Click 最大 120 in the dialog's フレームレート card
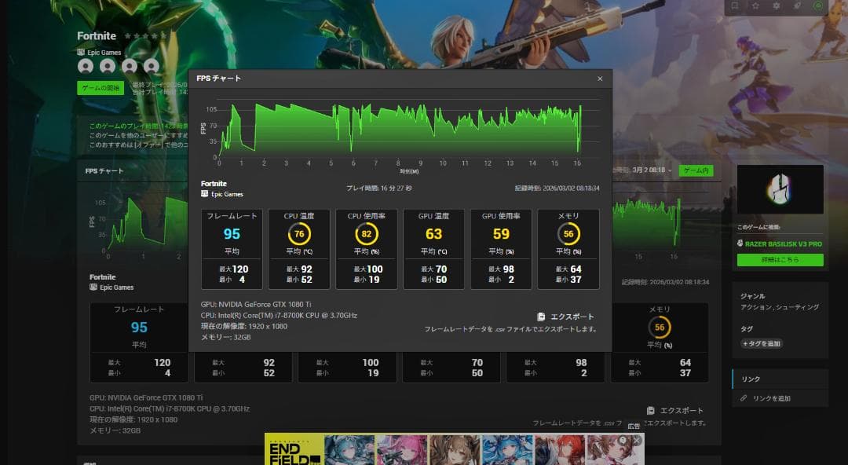The image size is (848, 465). pyautogui.click(x=234, y=269)
